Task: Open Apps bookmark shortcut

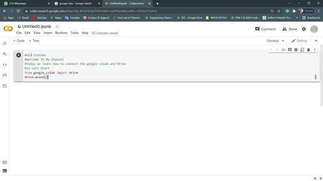Action: [9, 18]
